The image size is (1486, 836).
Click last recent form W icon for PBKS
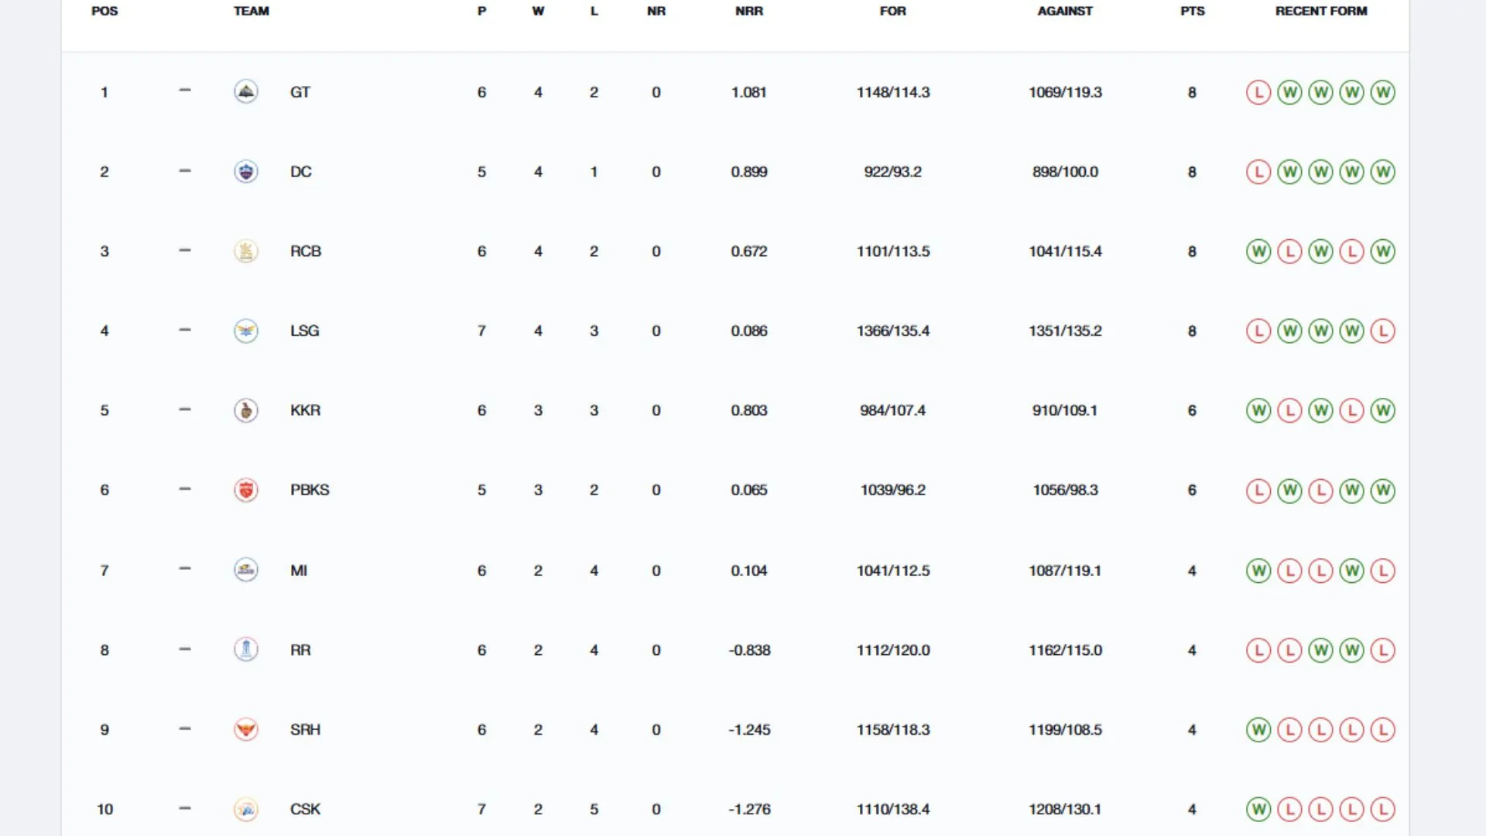coord(1383,491)
